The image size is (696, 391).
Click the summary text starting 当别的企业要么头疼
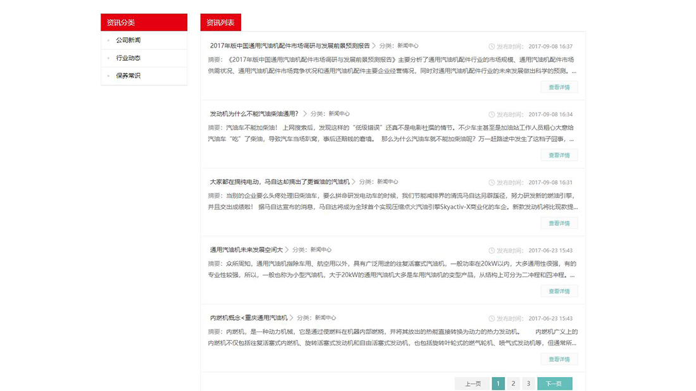(393, 201)
